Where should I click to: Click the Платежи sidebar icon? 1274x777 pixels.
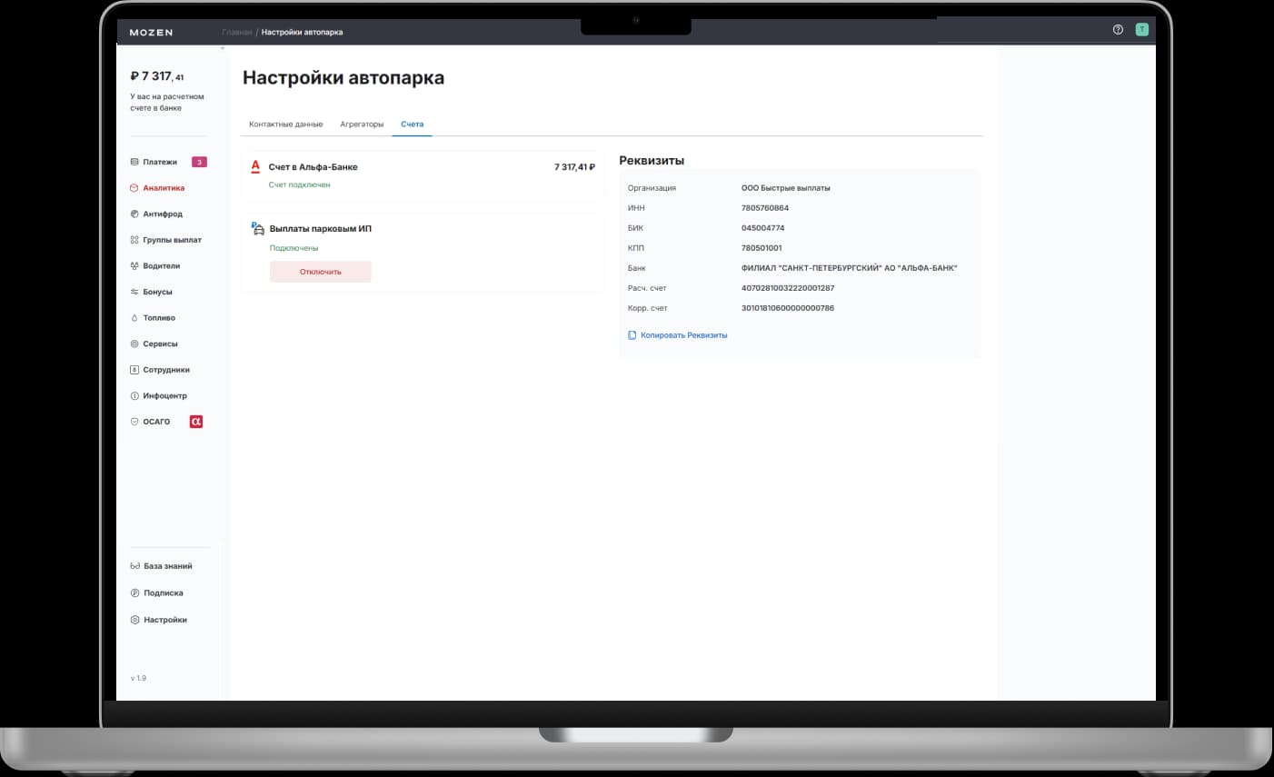[x=134, y=162]
